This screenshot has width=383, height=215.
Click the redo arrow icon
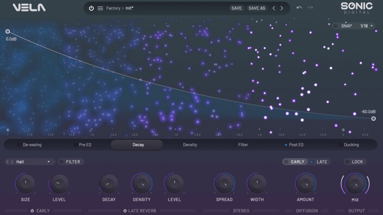point(310,8)
